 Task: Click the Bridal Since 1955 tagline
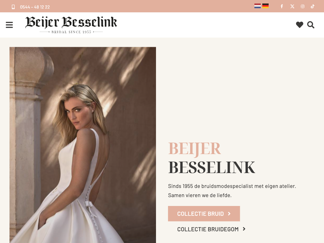tap(71, 32)
